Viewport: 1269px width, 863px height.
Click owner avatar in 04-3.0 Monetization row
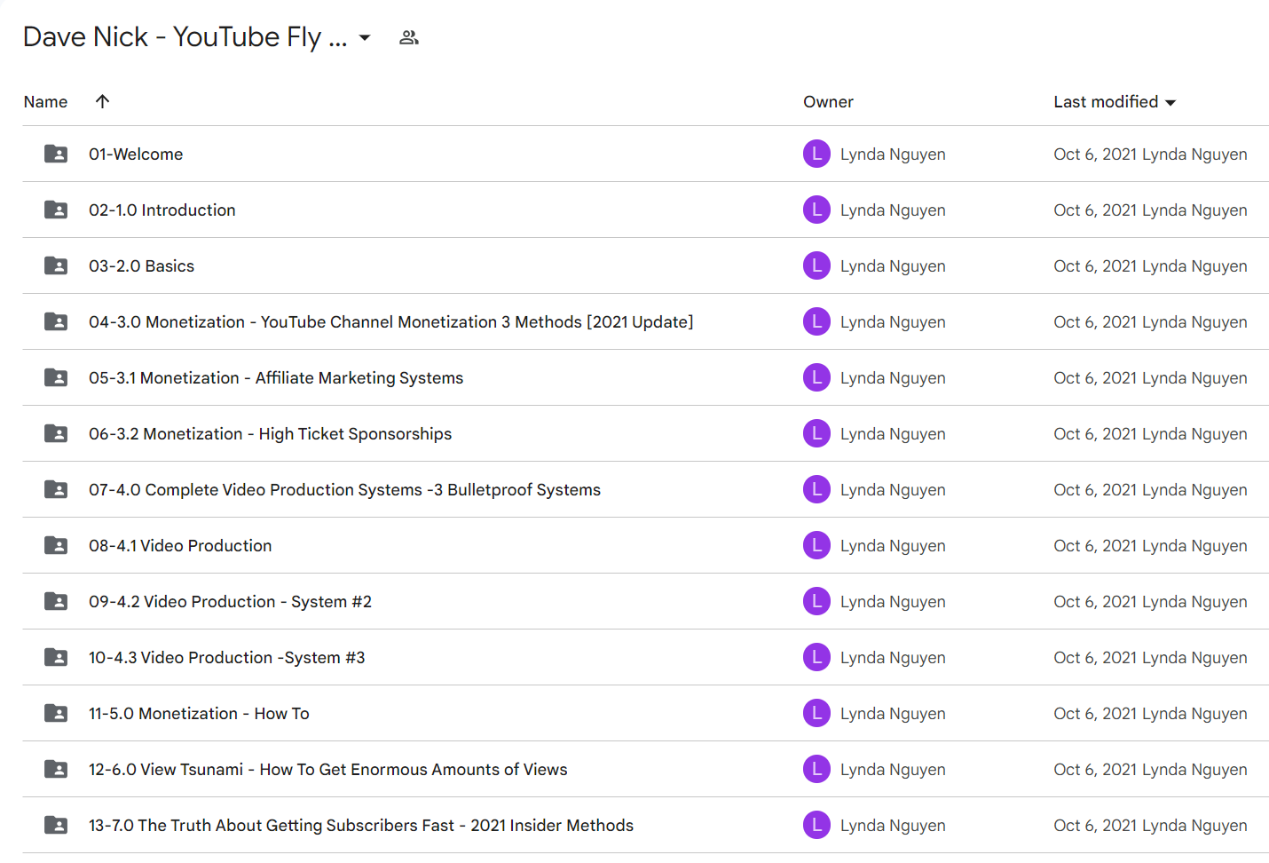816,321
